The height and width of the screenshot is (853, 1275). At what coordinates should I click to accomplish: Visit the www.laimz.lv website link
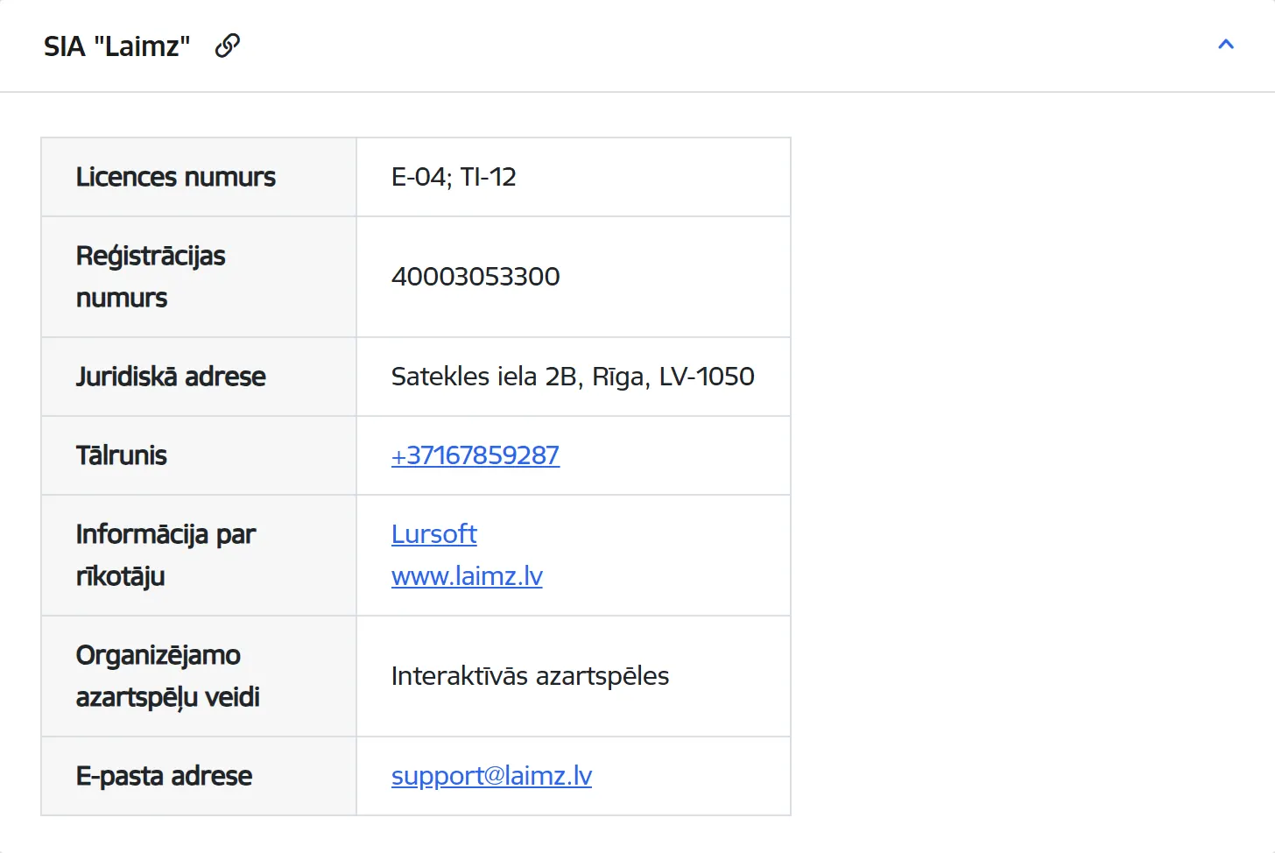[467, 576]
